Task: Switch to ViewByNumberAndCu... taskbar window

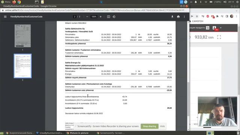Action: [50, 133]
